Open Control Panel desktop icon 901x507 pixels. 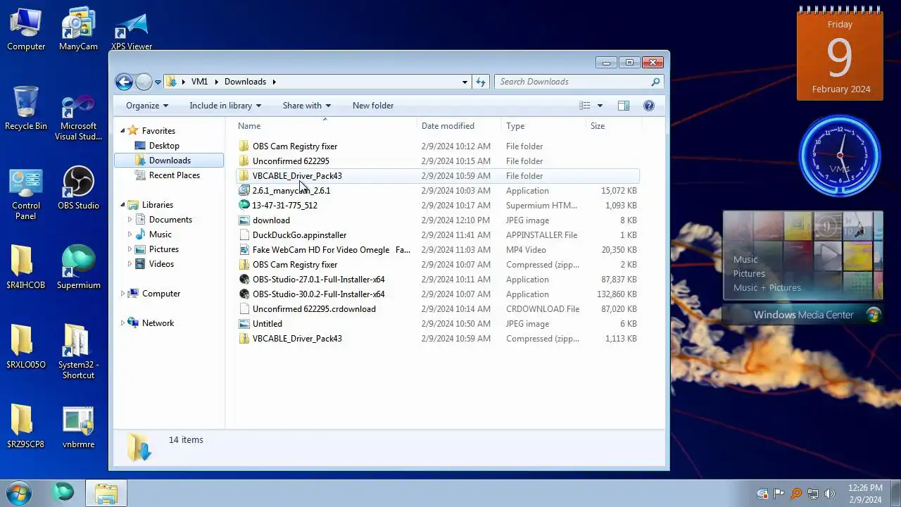26,195
